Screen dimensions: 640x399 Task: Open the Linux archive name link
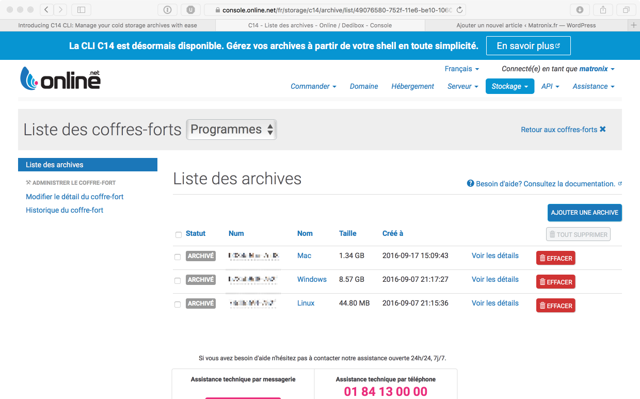pyautogui.click(x=306, y=303)
